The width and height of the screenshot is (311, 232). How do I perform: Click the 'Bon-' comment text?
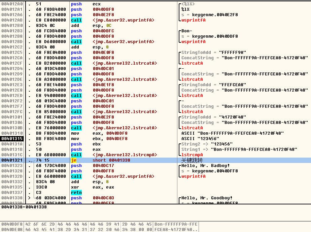point(187,31)
